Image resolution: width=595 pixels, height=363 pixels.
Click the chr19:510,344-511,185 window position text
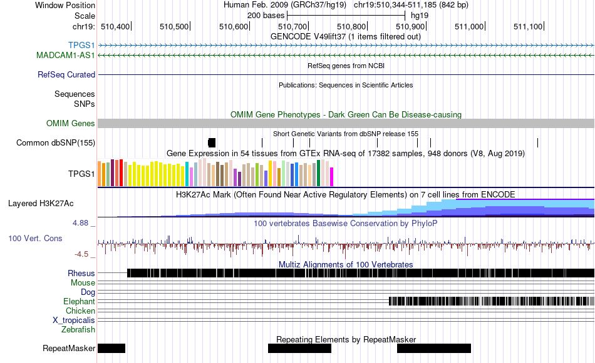[x=411, y=5]
